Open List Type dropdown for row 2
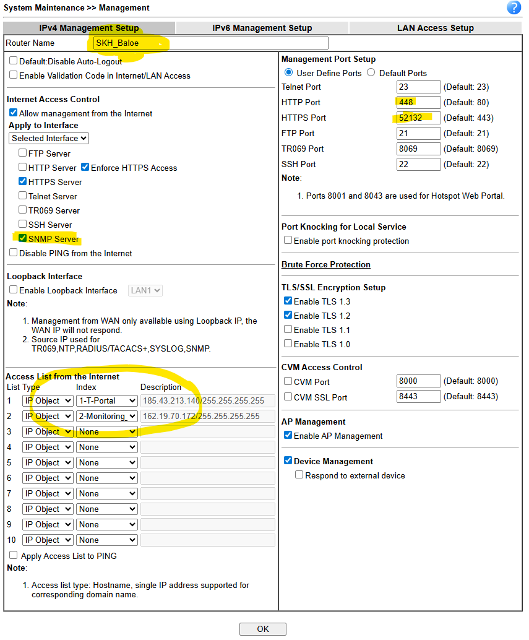529x640 pixels. coord(48,417)
